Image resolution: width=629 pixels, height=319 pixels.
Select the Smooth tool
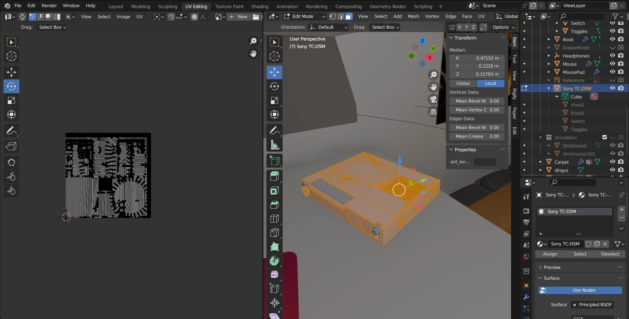[275, 275]
